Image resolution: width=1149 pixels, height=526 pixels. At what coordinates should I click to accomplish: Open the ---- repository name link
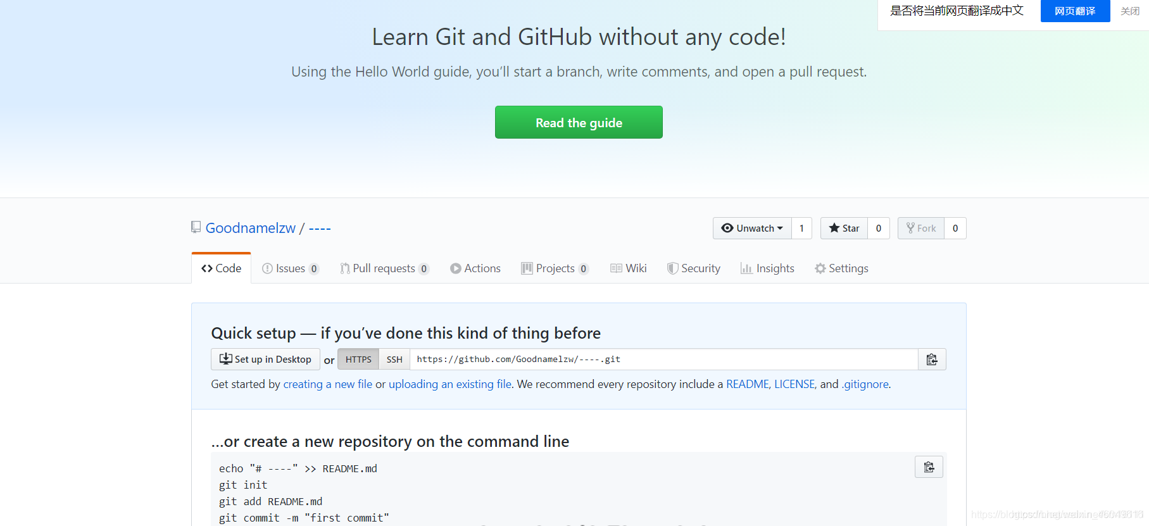tap(320, 229)
